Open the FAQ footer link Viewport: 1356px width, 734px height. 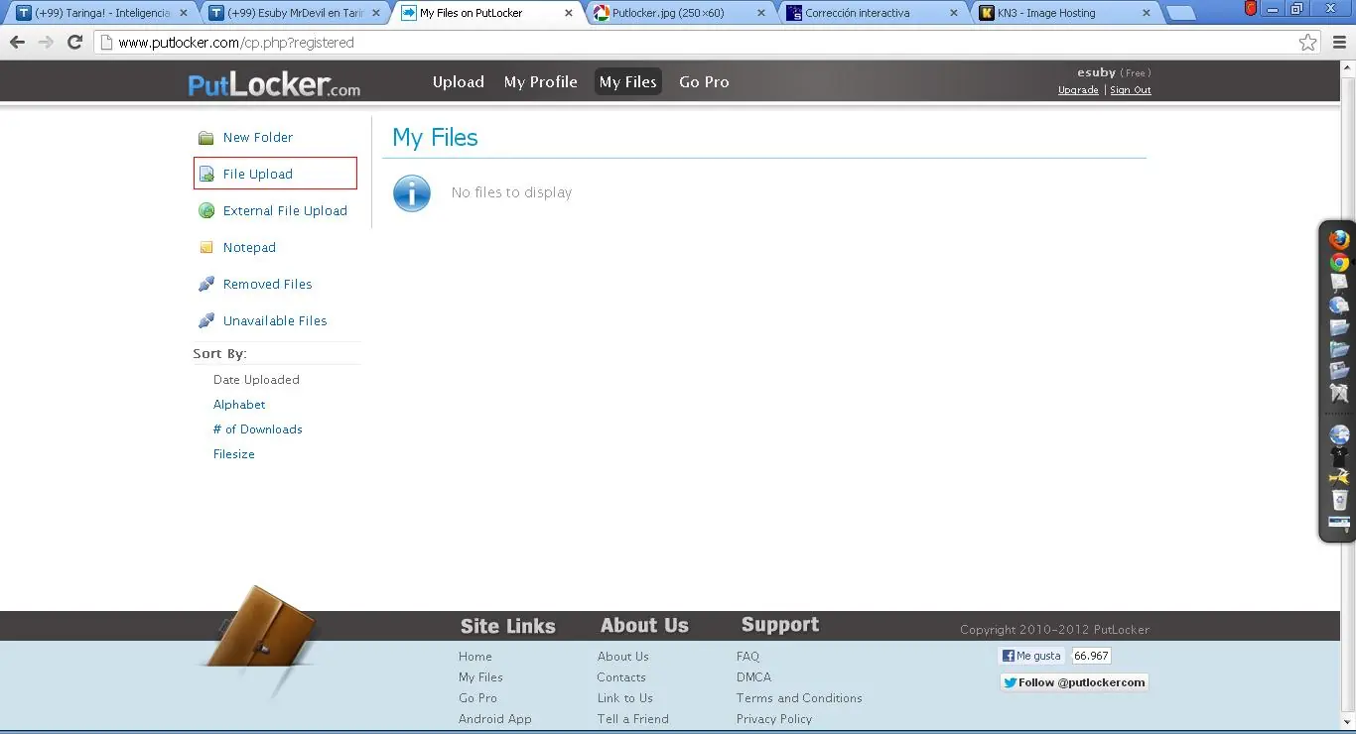click(x=747, y=657)
